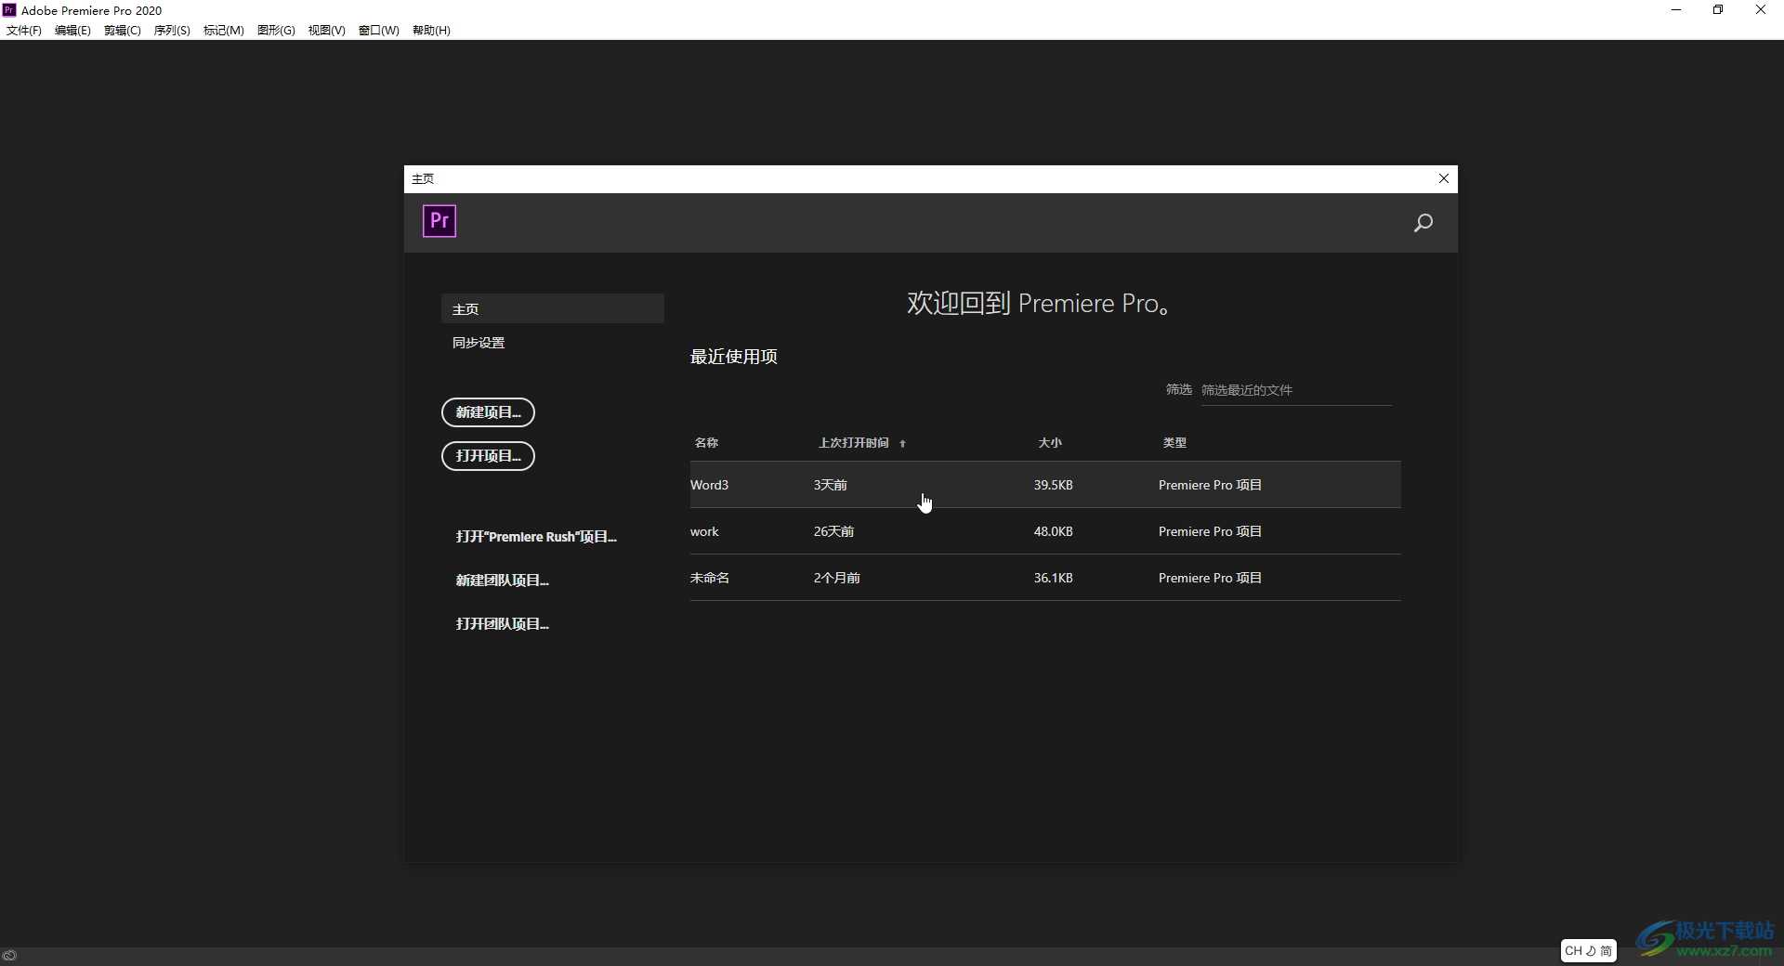This screenshot has height=966, width=1784.
Task: Click the Pr logo in the home header
Action: coord(439,221)
